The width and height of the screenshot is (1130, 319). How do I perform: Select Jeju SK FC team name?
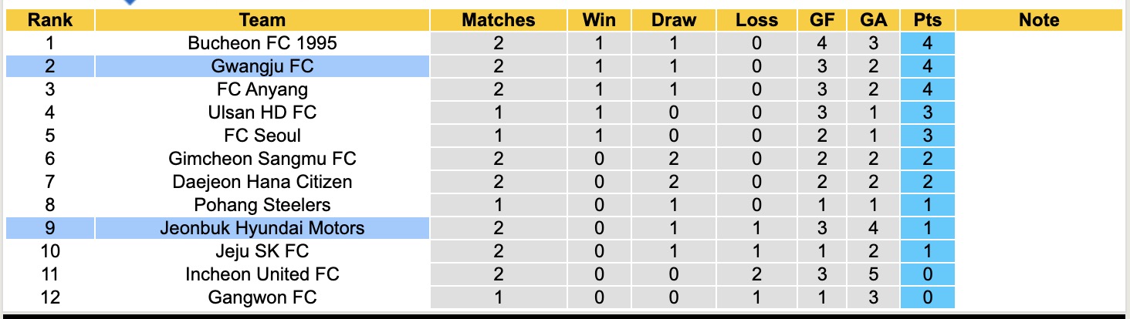[x=262, y=251]
